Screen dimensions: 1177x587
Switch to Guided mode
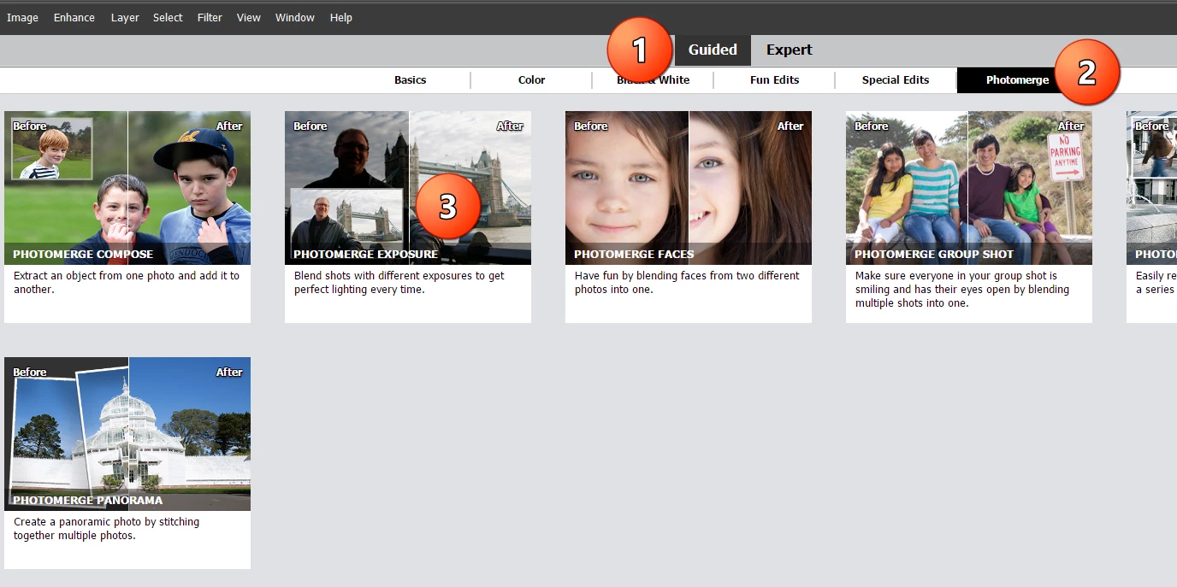click(713, 50)
